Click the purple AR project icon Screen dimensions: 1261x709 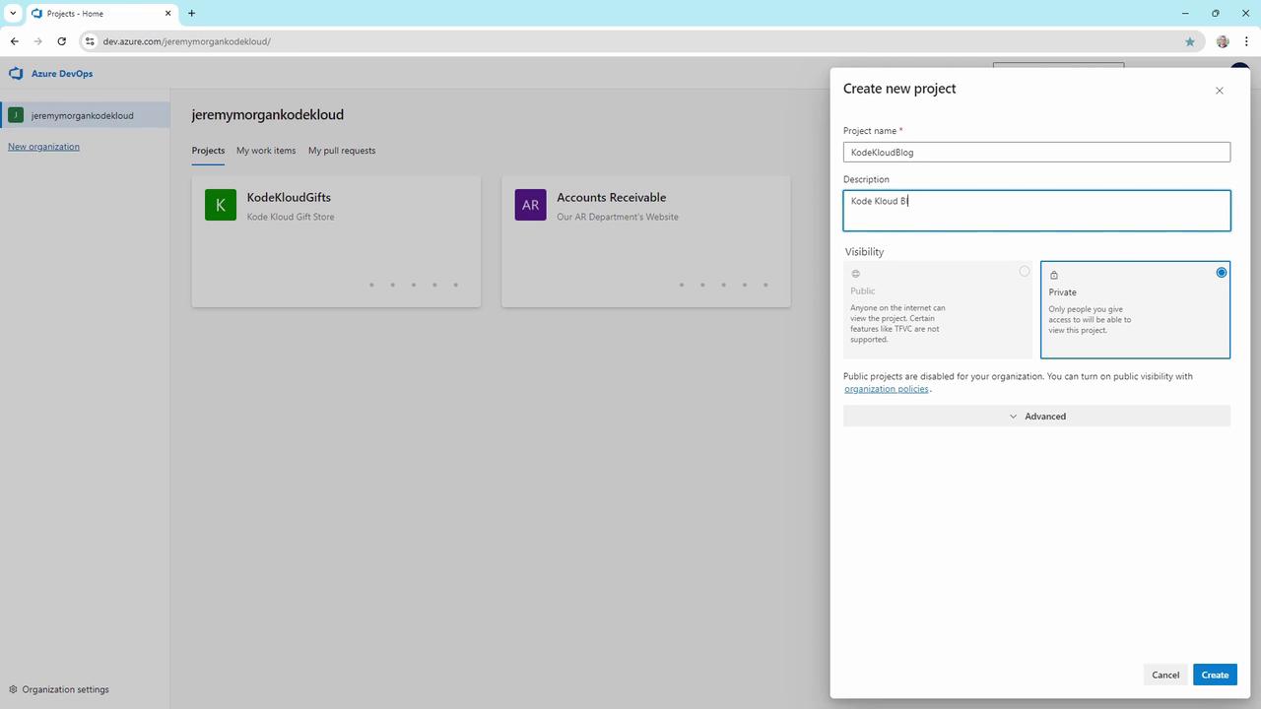coord(530,205)
